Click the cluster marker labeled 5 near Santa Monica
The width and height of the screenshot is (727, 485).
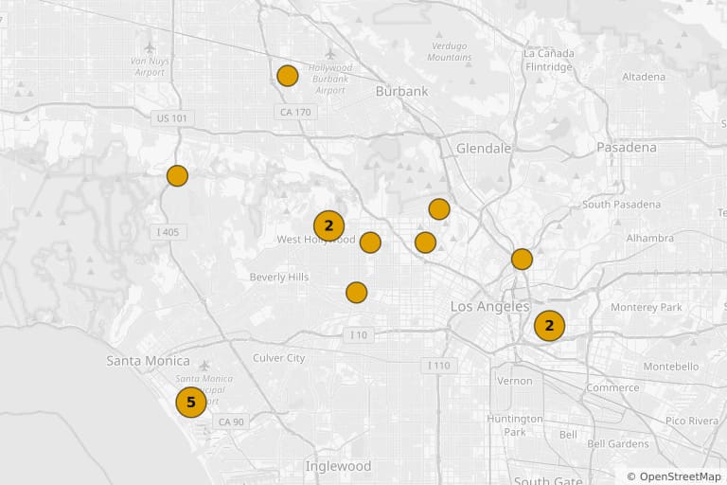click(191, 402)
